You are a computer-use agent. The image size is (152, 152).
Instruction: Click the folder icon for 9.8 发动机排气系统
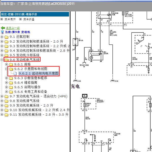click(6, 101)
